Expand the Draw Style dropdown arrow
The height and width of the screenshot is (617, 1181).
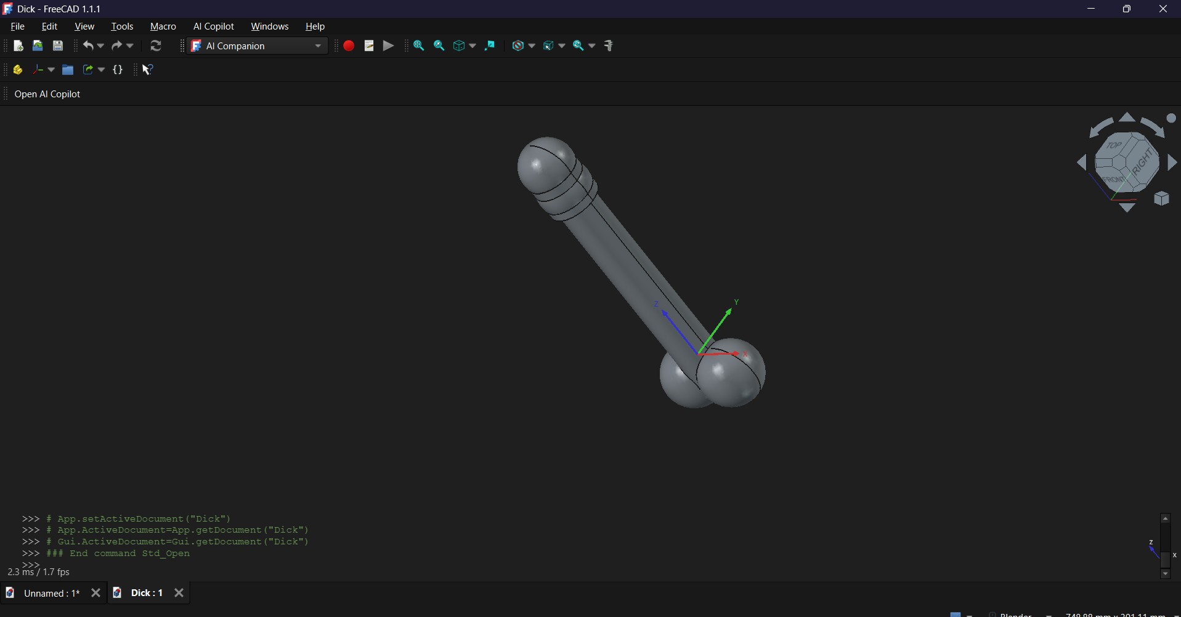click(532, 46)
